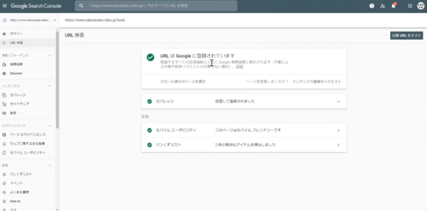Open the Google apps grid

click(410, 6)
